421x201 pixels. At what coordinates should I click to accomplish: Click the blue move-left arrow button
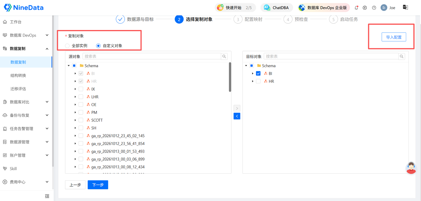pyautogui.click(x=237, y=116)
